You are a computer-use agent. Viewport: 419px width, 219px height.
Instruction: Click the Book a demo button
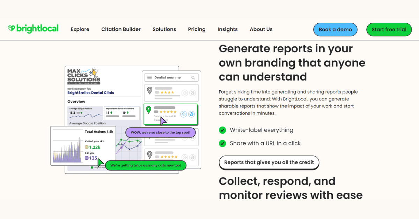coord(335,29)
